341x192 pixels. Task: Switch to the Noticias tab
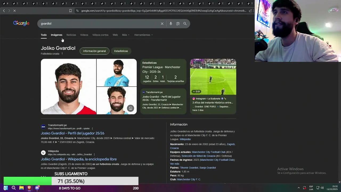(71, 35)
